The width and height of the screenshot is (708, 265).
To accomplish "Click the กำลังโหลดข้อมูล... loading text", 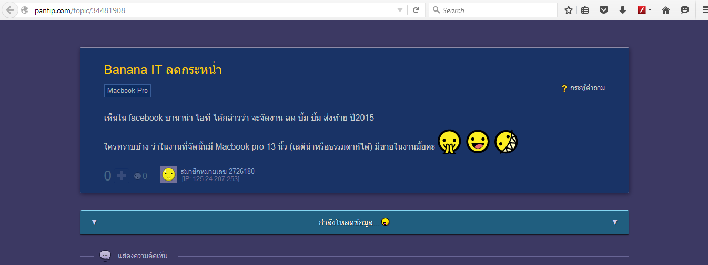I will [x=349, y=222].
